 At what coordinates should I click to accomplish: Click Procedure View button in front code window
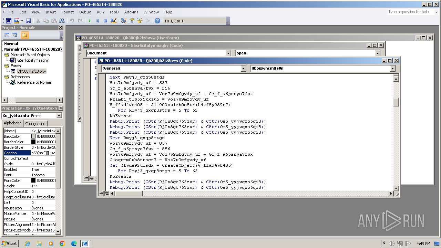tap(102, 194)
